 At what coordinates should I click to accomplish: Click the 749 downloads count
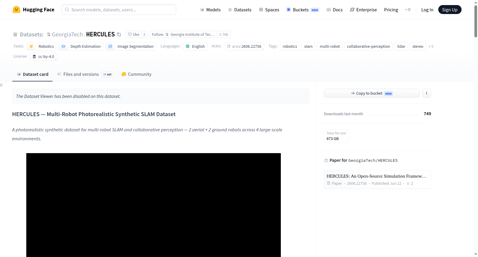[x=428, y=114]
